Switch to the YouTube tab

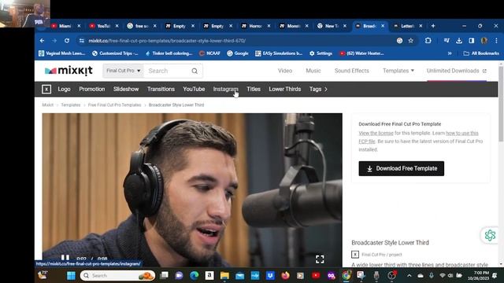coord(103,26)
